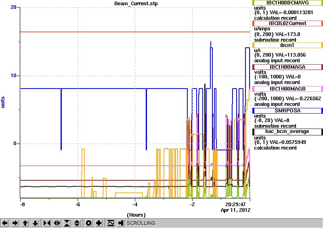Click the wave graph refresh icon

click(x=111, y=223)
